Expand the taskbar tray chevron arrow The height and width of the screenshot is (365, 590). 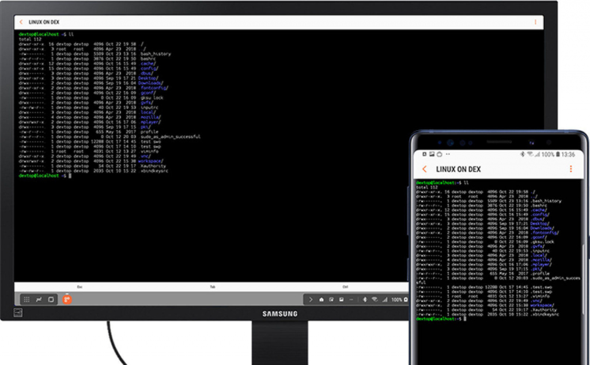[311, 299]
